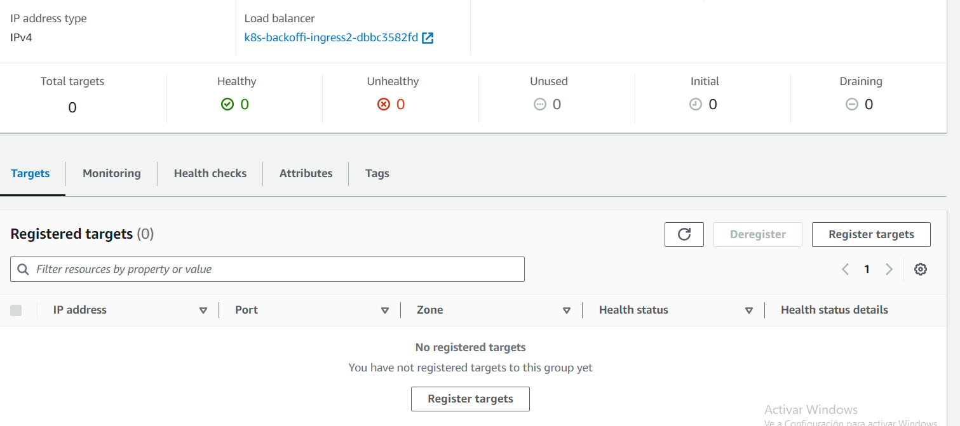Screen dimensions: 960x426
Task: Switch to the Monitoring tab
Action: point(111,173)
